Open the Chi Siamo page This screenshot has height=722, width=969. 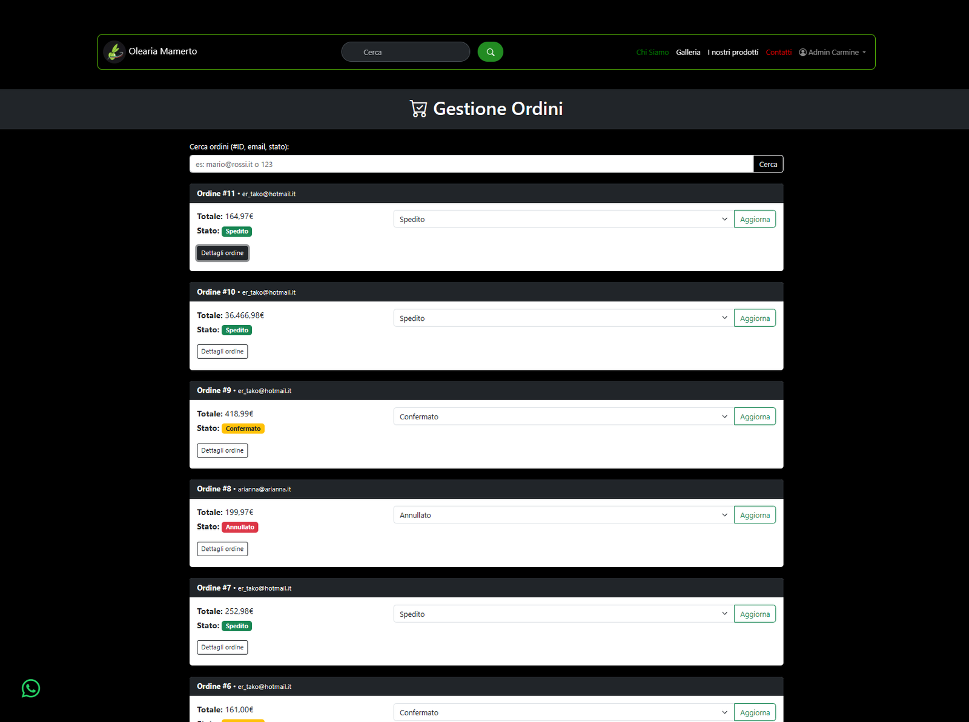tap(652, 52)
